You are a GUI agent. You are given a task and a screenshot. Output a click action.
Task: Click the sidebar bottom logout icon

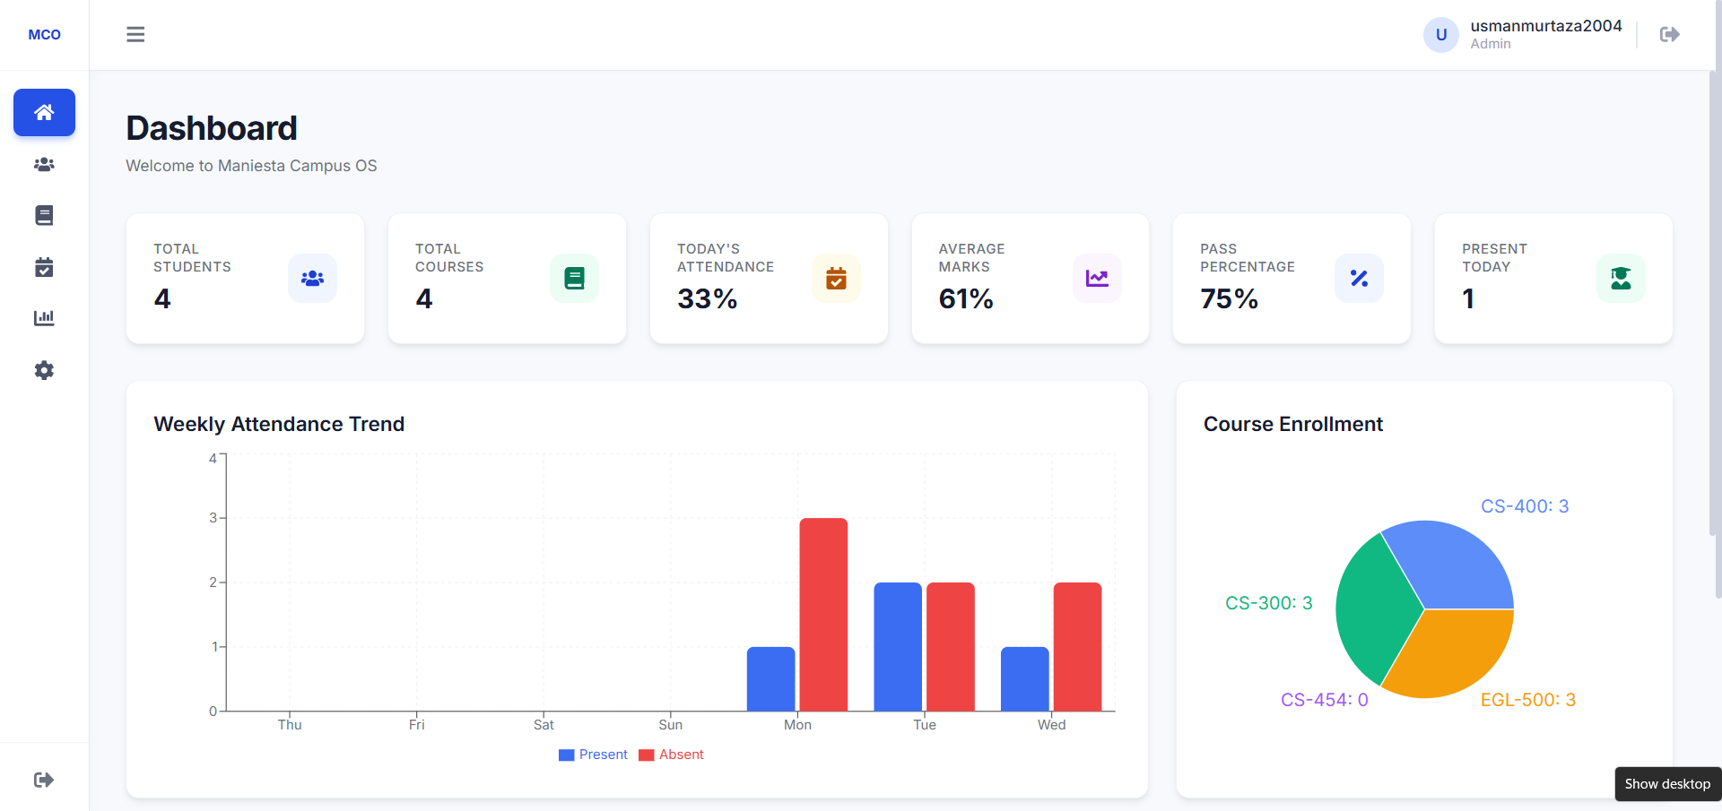44,780
